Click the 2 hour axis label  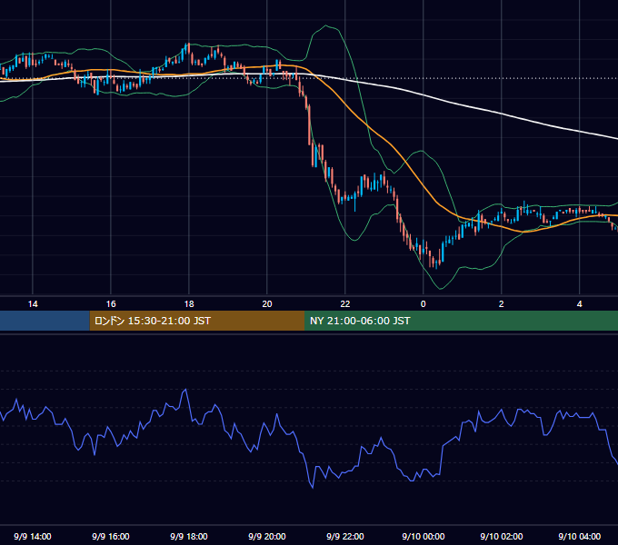click(501, 304)
